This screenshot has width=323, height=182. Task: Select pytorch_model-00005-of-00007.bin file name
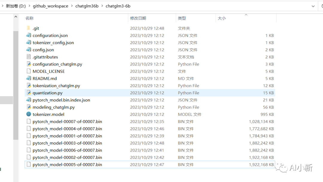tap(67, 164)
